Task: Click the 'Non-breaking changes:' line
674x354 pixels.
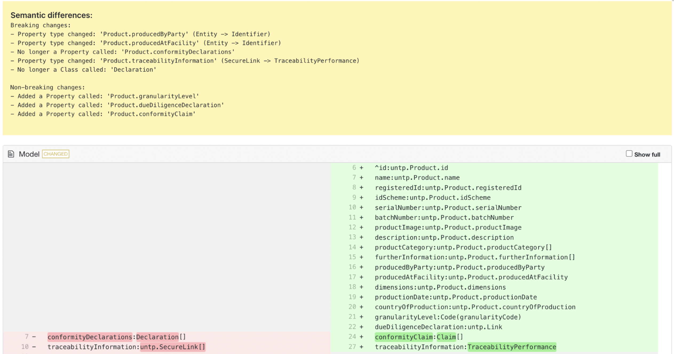Action: click(x=47, y=87)
